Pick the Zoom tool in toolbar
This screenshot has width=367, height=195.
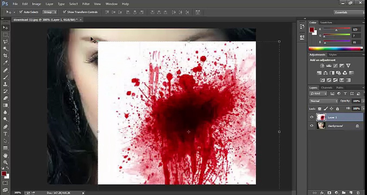coord(5,162)
